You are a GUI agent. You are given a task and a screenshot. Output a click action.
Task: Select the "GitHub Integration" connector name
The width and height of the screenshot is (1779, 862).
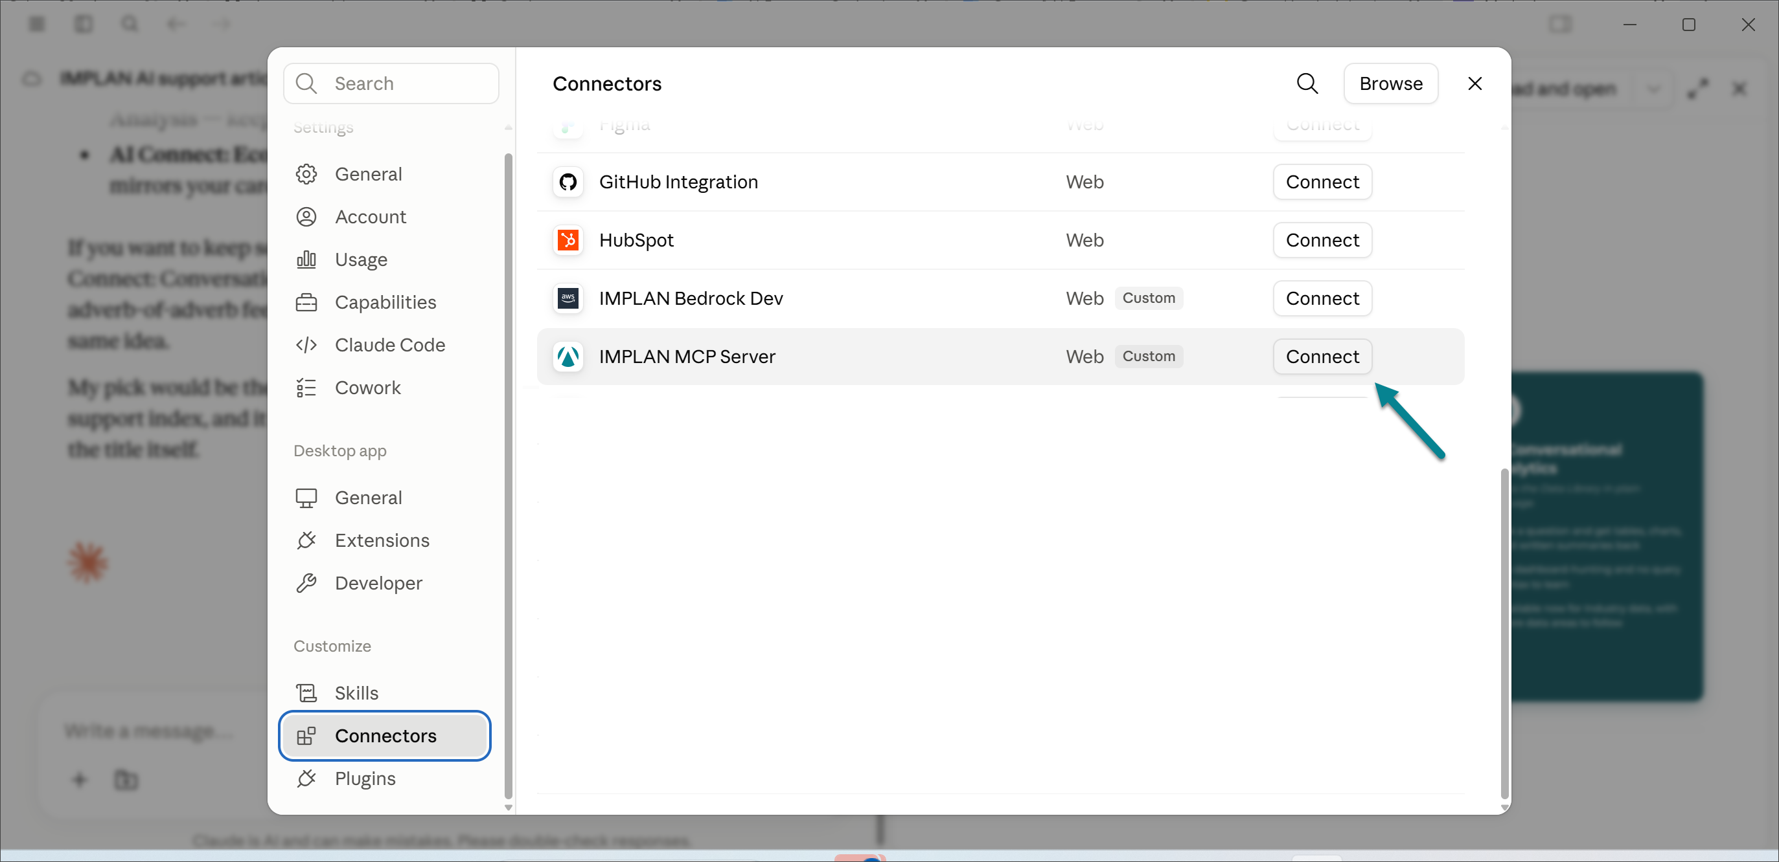(678, 182)
